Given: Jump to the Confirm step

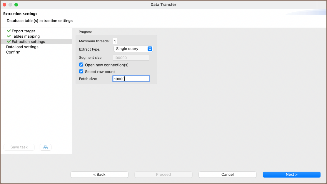Looking at the screenshot, I should [x=13, y=52].
